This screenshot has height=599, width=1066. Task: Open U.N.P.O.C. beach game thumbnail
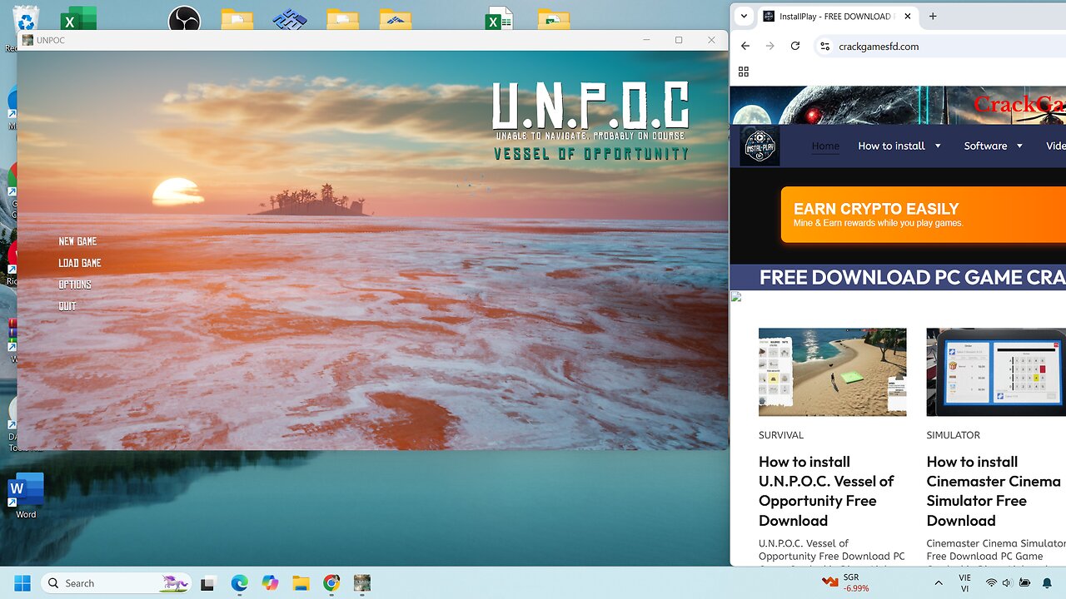pos(832,372)
